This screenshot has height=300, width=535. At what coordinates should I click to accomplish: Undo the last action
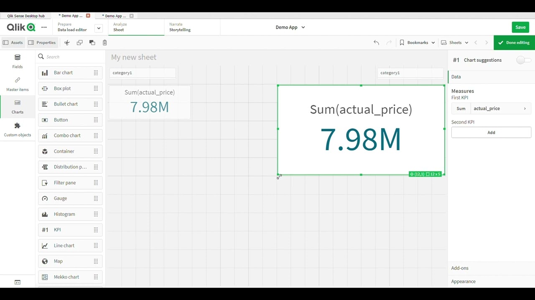tap(376, 42)
